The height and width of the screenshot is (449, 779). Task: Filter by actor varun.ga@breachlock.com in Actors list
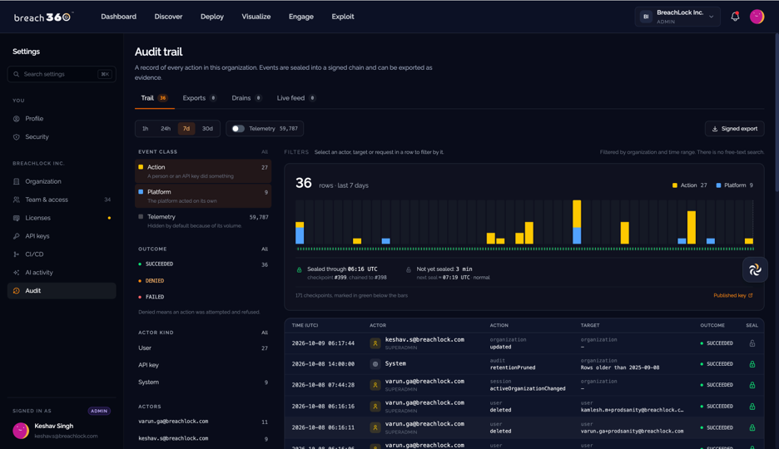203,422
